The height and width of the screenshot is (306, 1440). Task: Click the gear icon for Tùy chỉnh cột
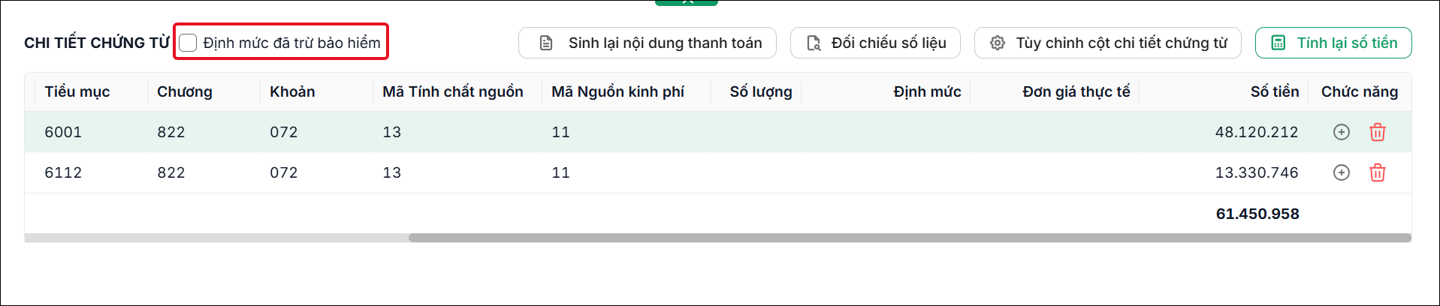click(997, 43)
